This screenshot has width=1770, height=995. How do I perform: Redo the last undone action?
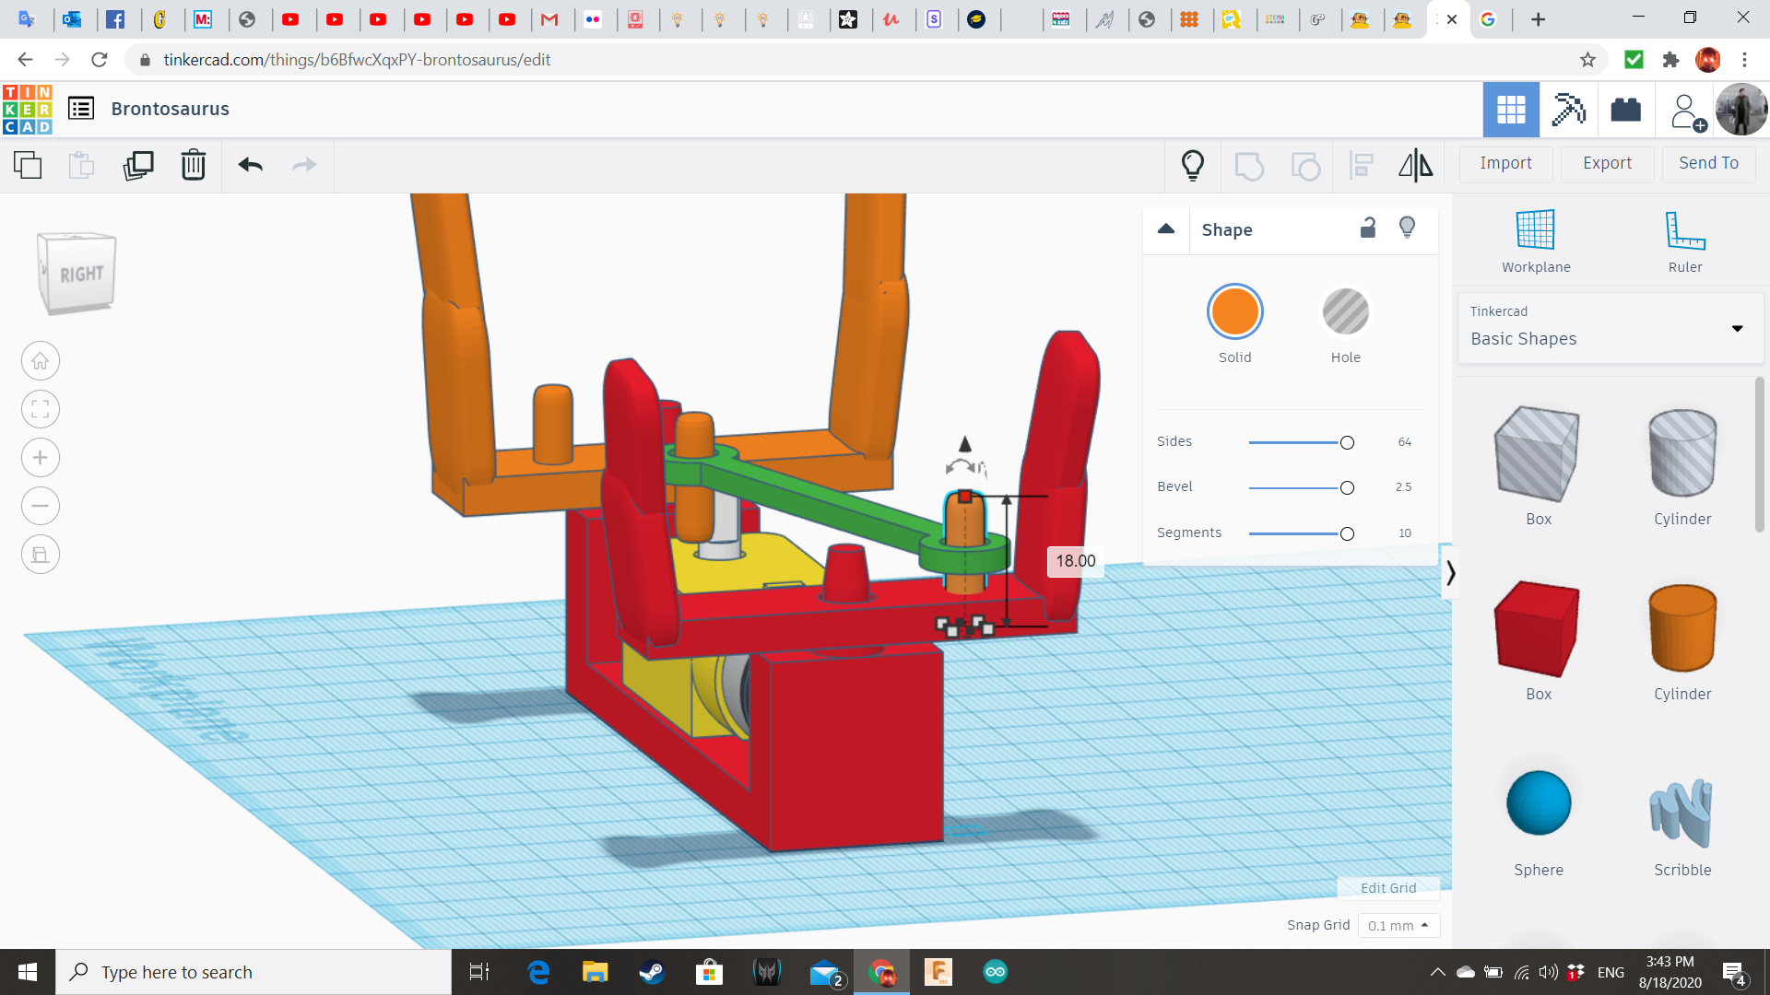(x=304, y=165)
